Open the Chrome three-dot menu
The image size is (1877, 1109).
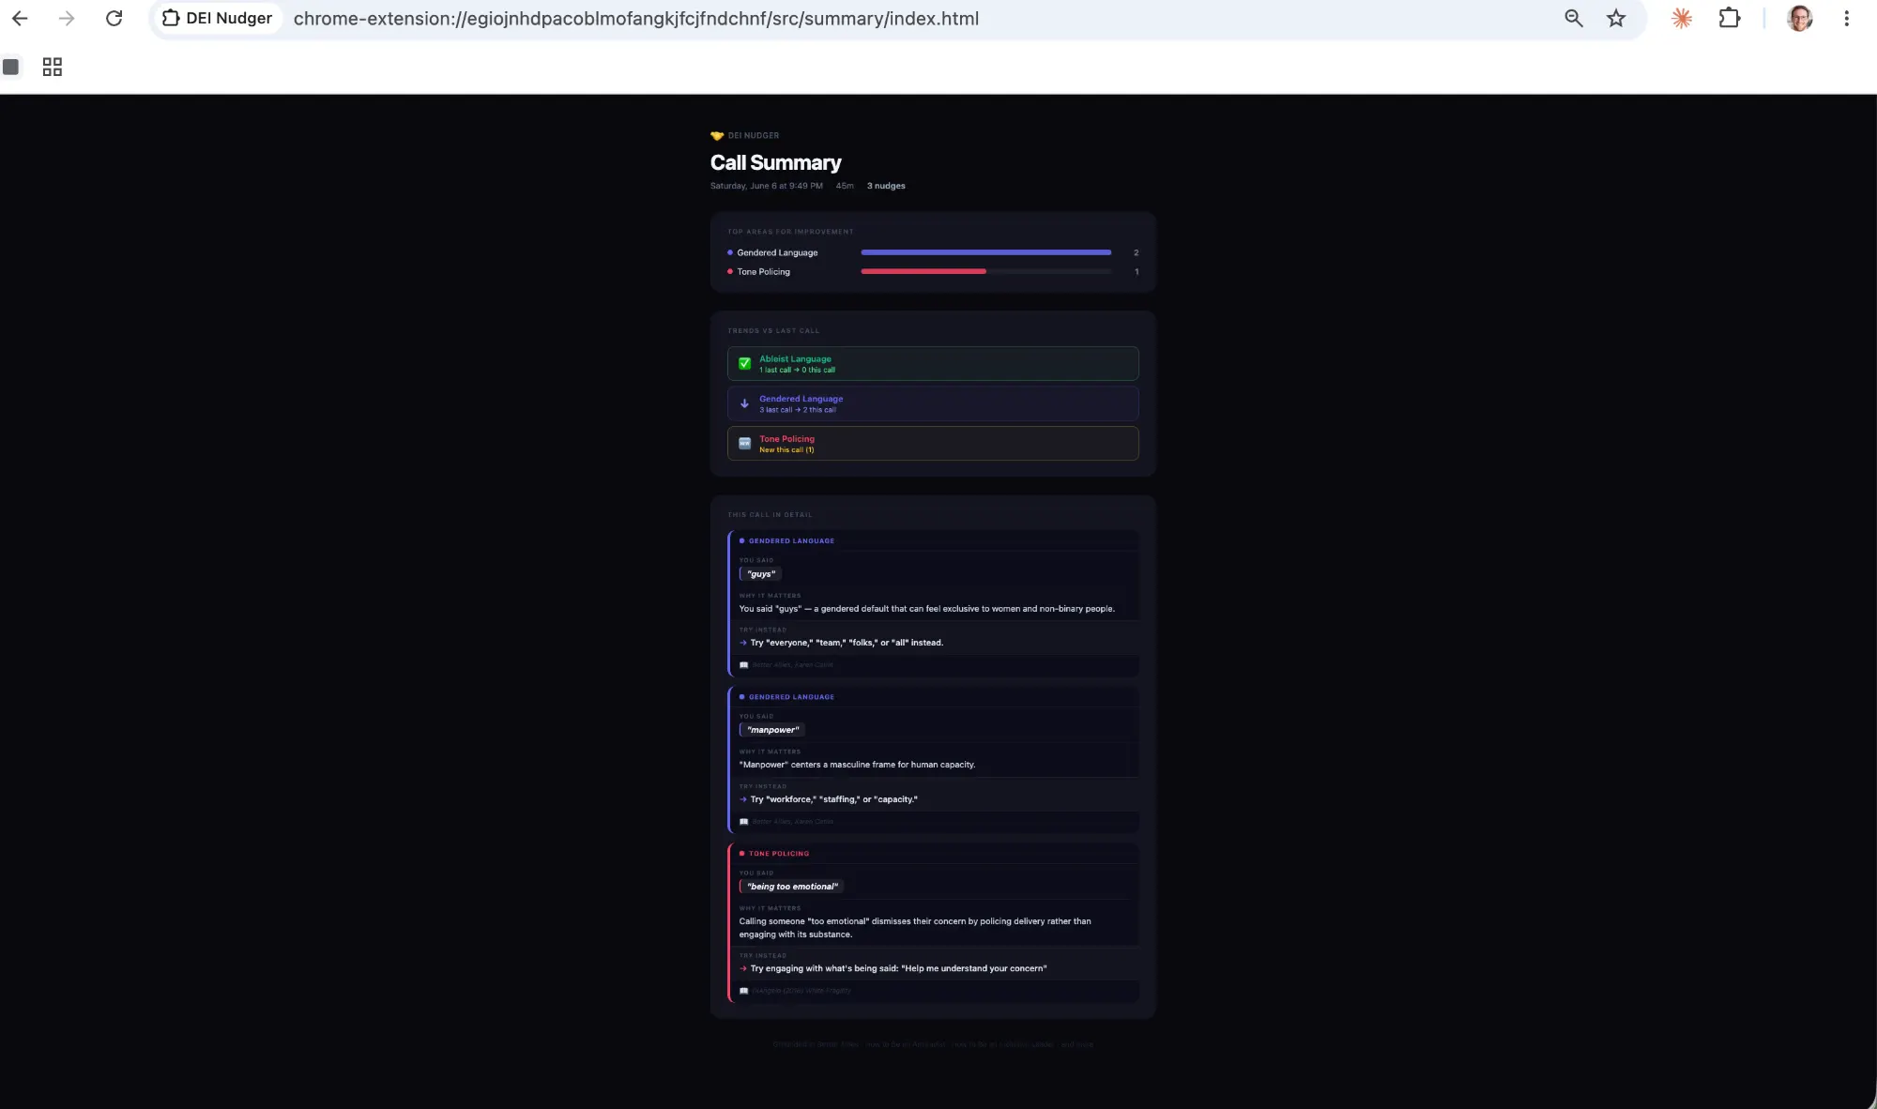click(1846, 19)
